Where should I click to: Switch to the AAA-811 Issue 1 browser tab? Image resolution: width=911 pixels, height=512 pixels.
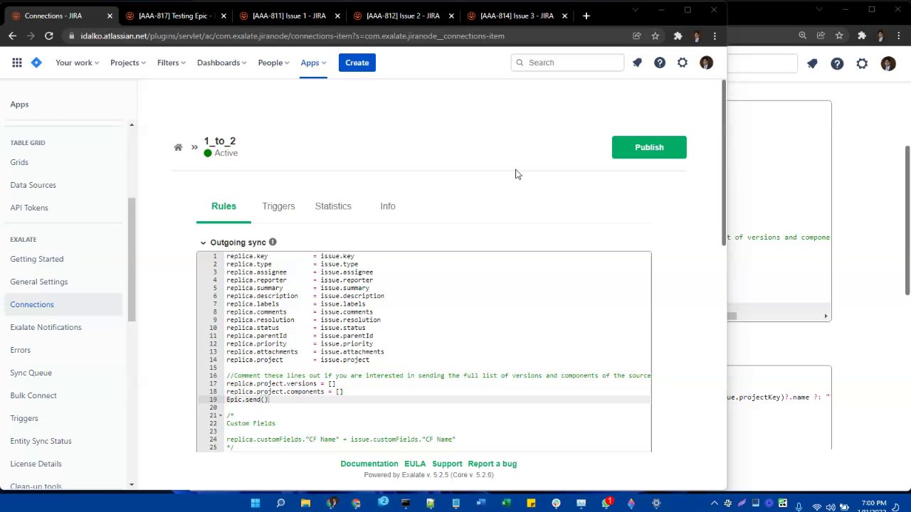[290, 16]
